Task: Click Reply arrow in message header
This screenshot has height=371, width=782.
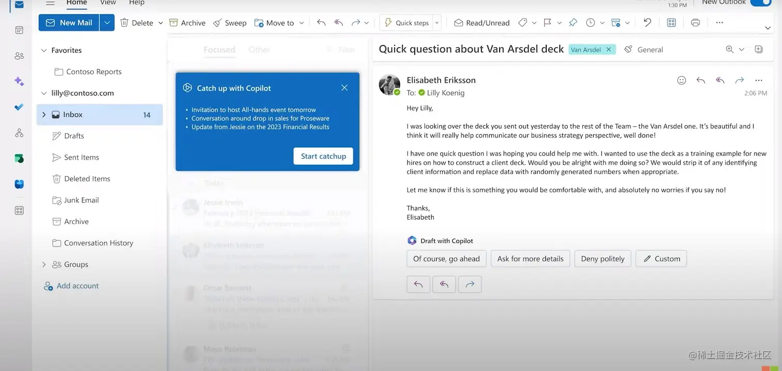Action: click(701, 81)
